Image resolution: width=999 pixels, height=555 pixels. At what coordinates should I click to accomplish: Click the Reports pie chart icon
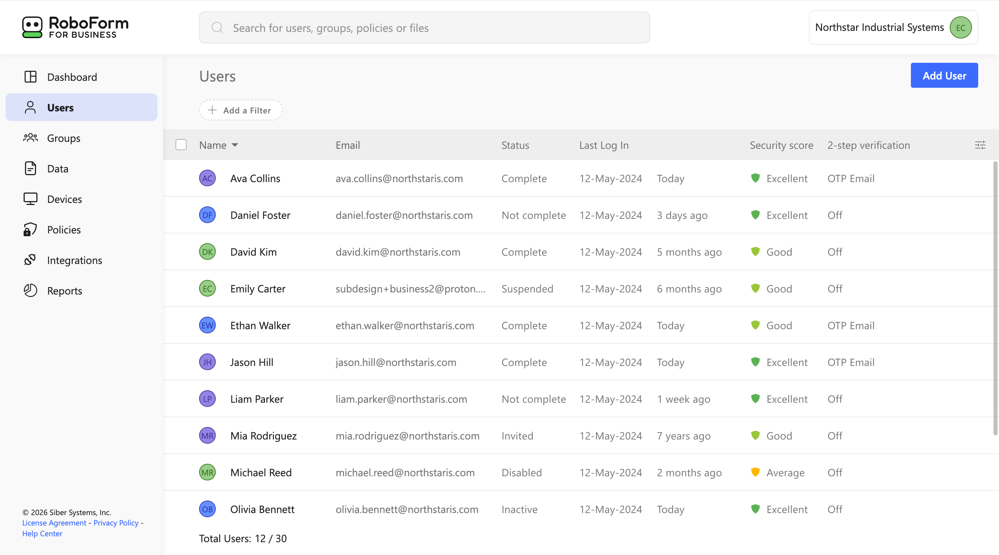(30, 290)
